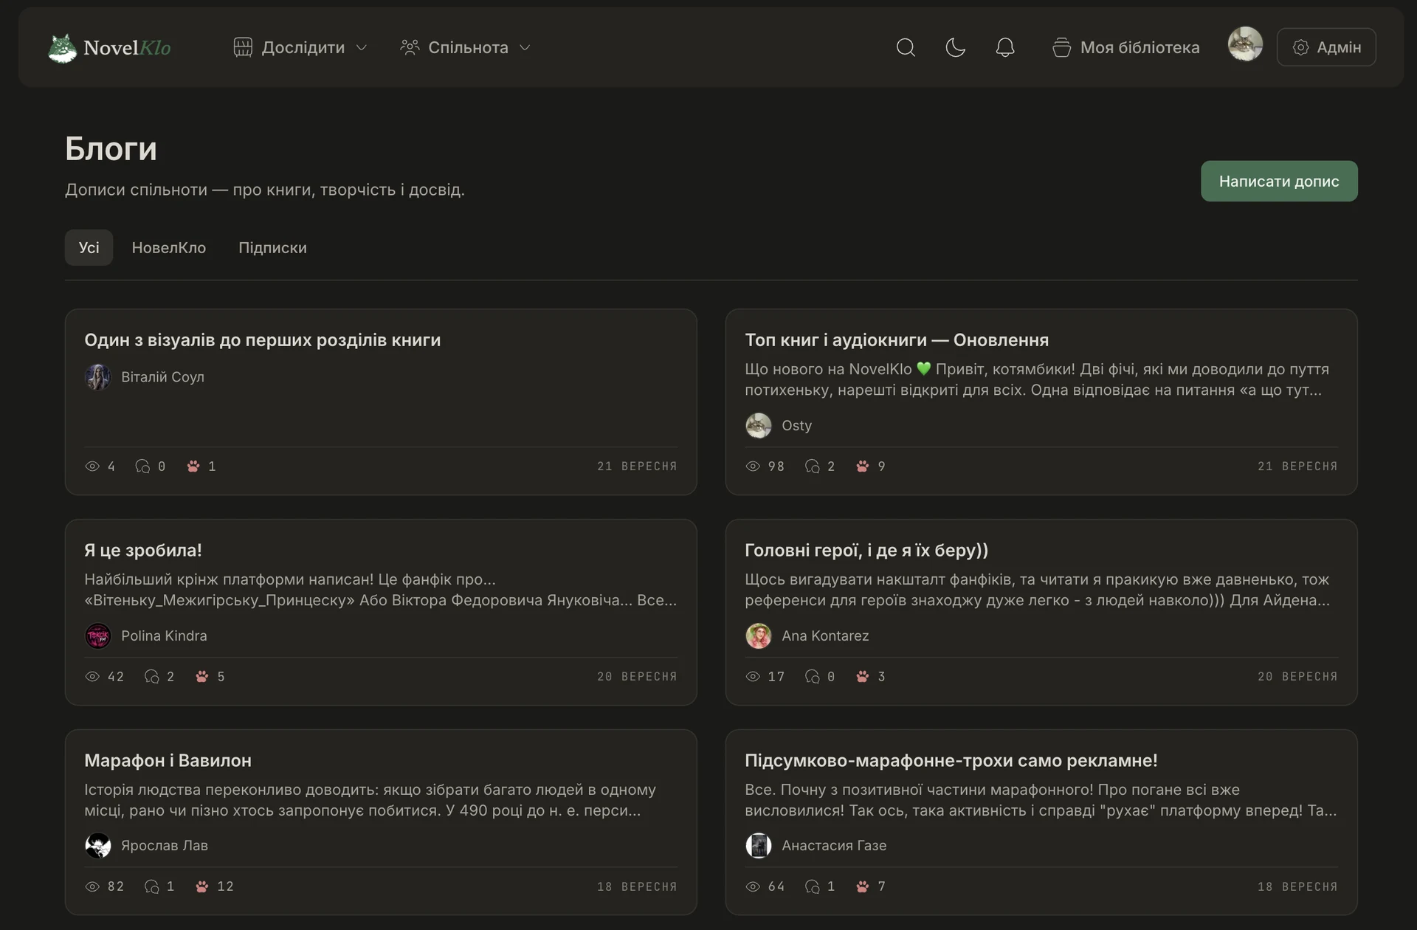Click the Ярослав Лав author name
Image resolution: width=1417 pixels, height=930 pixels.
(165, 846)
